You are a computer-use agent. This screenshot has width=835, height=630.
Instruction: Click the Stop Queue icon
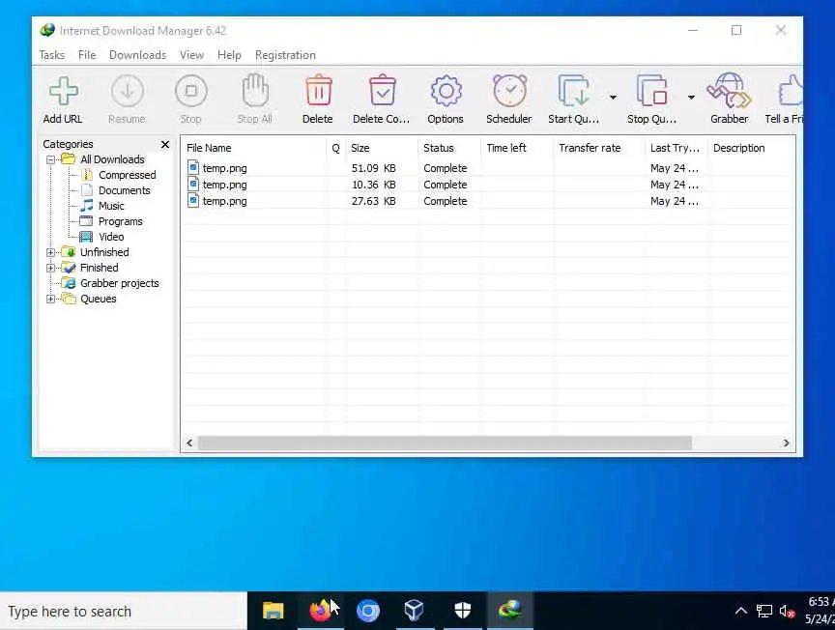(651, 91)
